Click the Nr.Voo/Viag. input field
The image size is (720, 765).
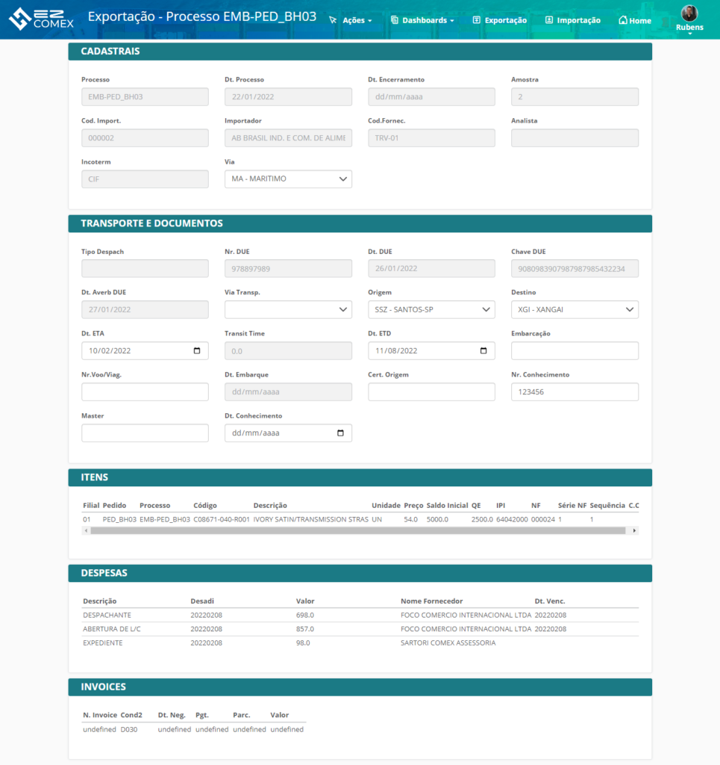pos(145,392)
